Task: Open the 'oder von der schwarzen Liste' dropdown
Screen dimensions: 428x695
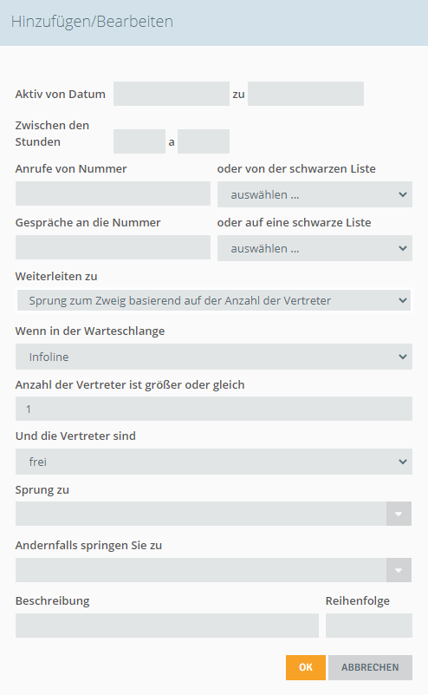Action: [x=315, y=194]
